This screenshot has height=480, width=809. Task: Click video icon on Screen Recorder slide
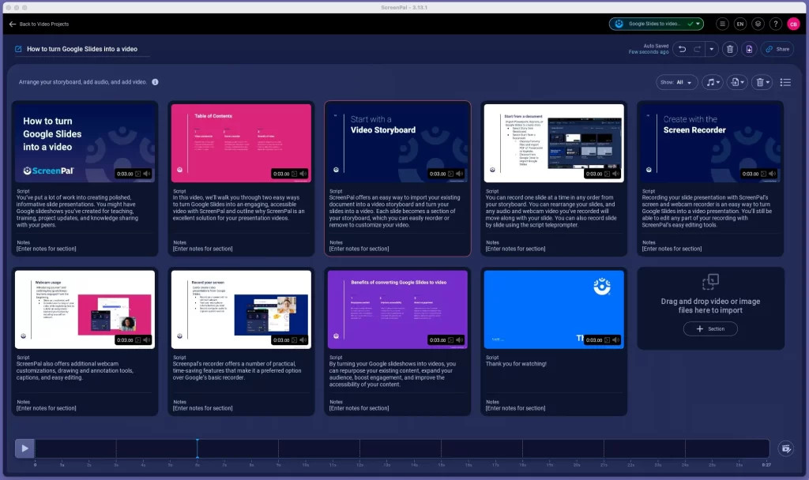(763, 174)
